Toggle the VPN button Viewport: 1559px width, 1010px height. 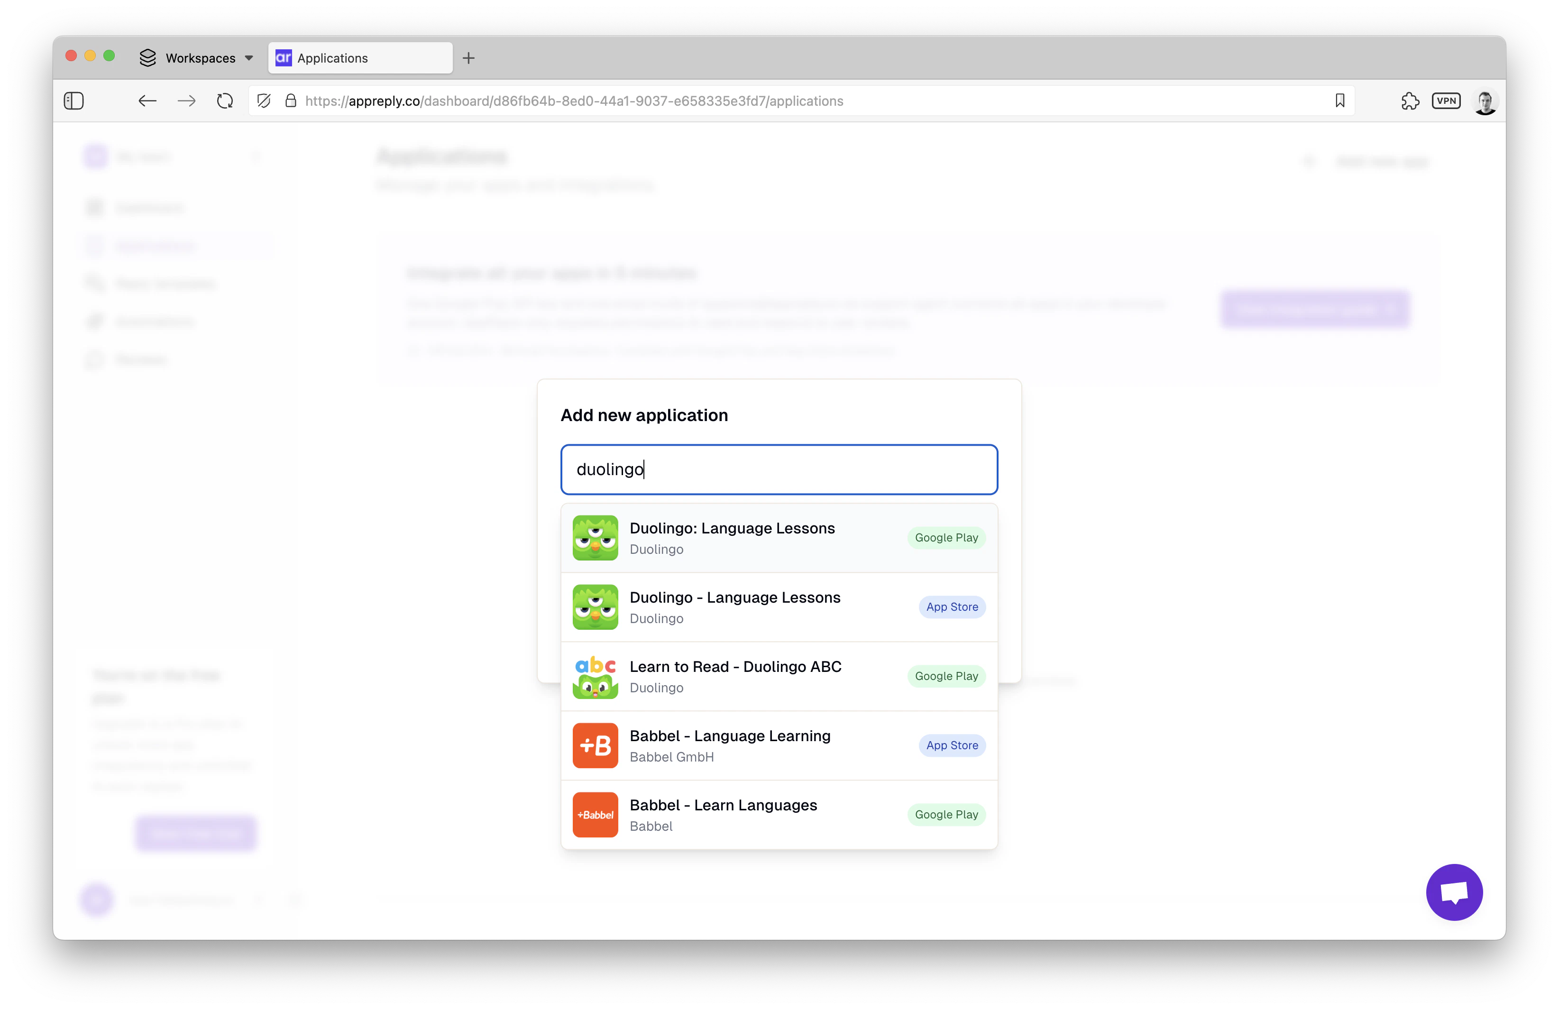[1446, 101]
